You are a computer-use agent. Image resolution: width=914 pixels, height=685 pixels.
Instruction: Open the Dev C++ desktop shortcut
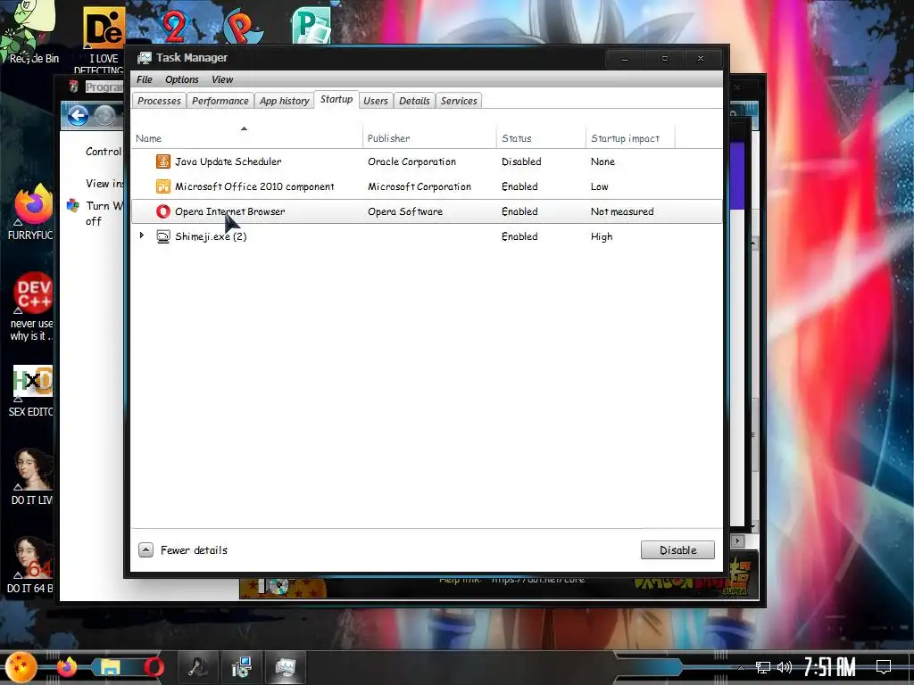(x=33, y=293)
